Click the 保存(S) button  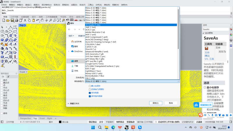click(x=156, y=103)
